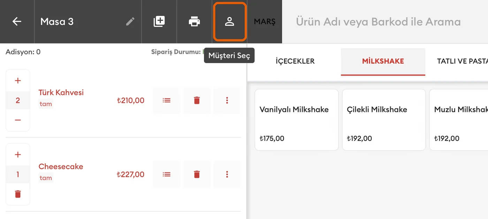Screen dimensions: 488x219
Task: Click the tam tag under Türk Kahvesi
Action: tap(46, 104)
